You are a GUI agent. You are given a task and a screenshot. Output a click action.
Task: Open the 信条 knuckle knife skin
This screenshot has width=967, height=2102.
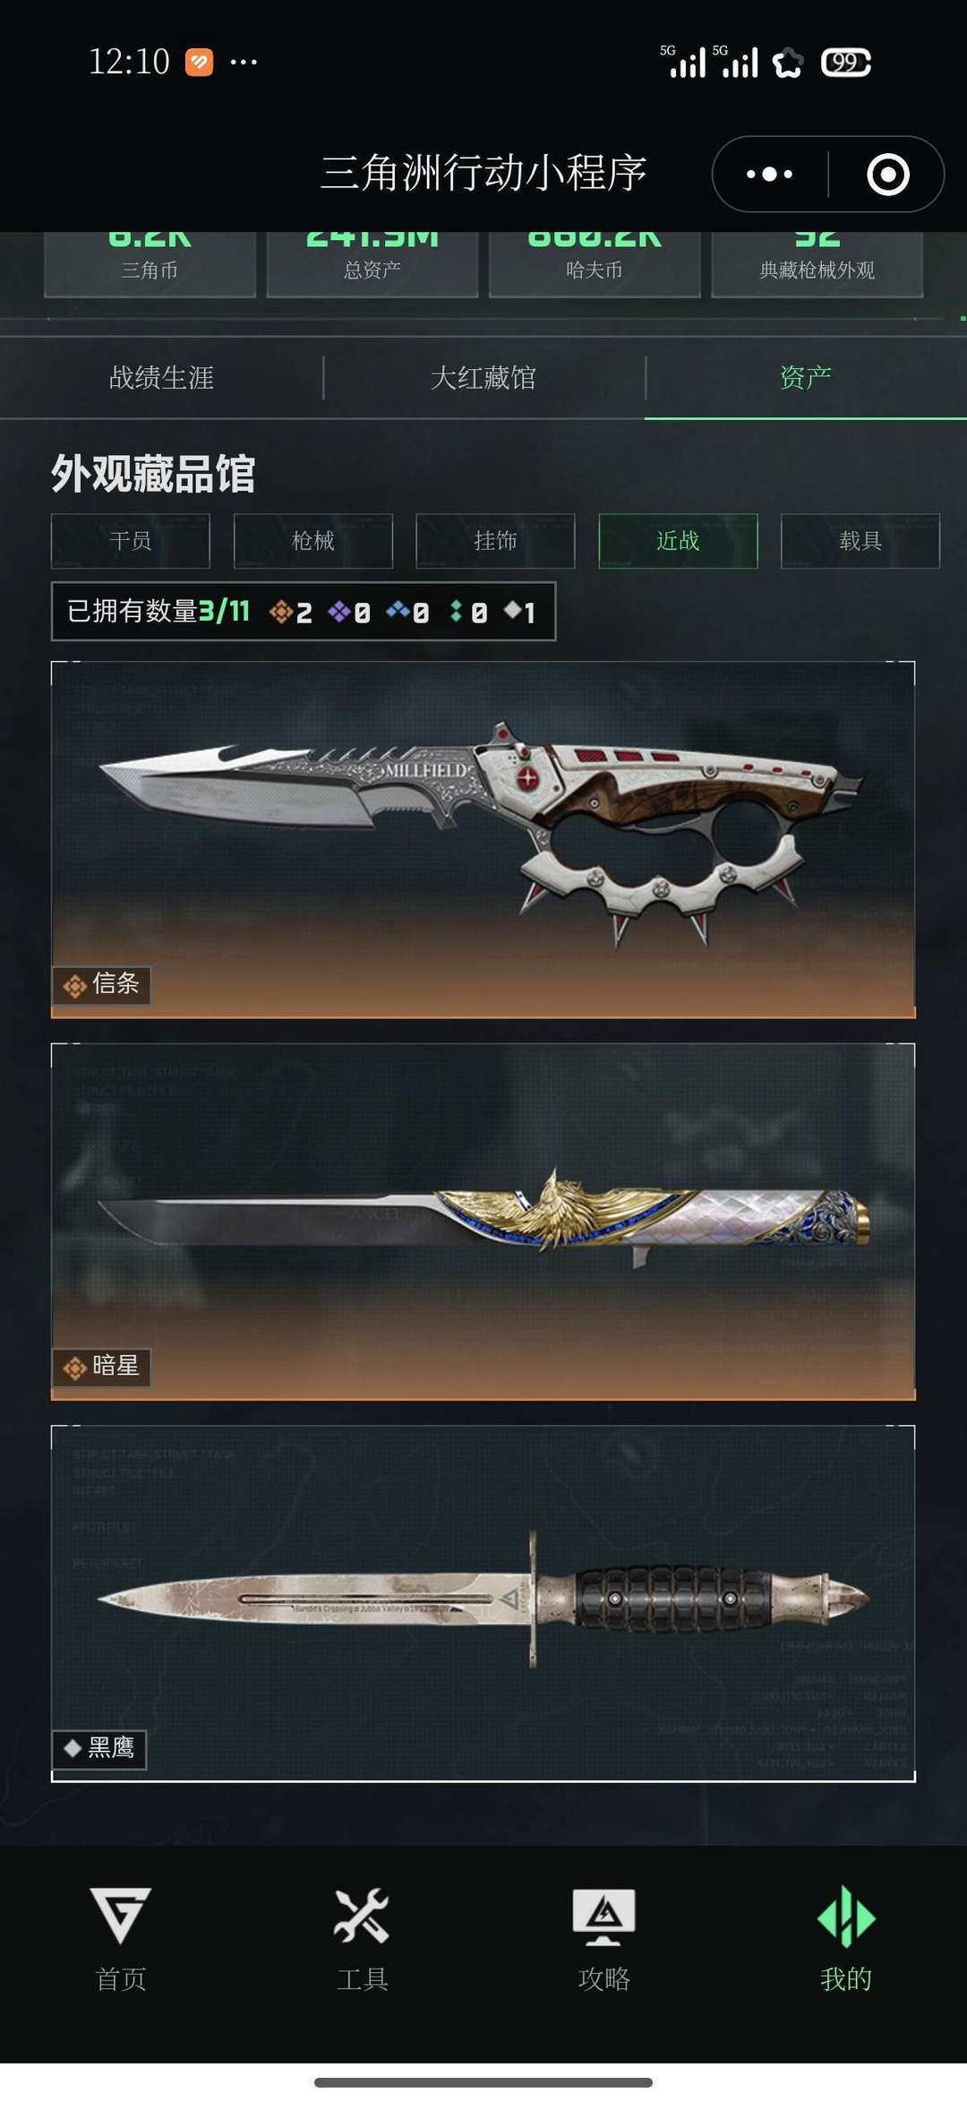coord(483,839)
